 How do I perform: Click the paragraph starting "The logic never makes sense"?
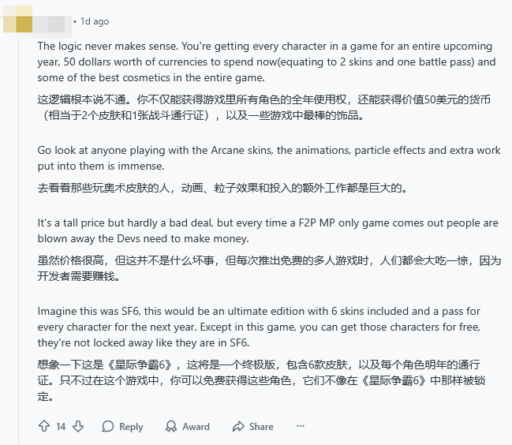coord(265,62)
